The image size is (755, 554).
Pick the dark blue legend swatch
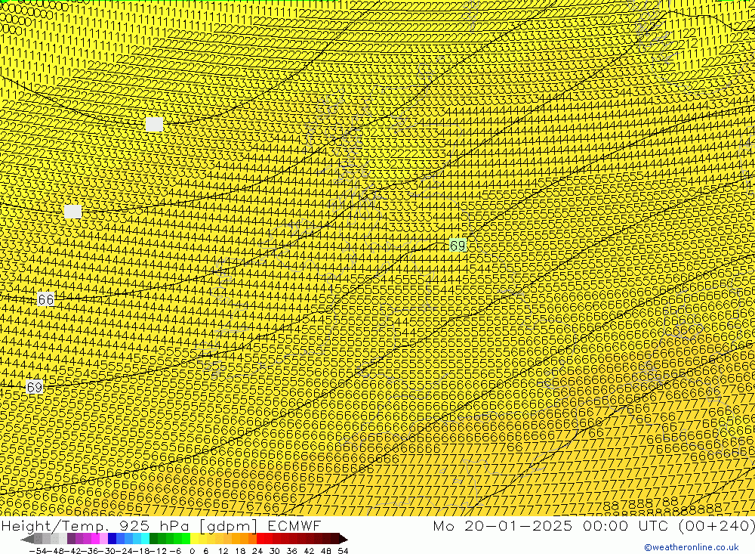(112, 539)
